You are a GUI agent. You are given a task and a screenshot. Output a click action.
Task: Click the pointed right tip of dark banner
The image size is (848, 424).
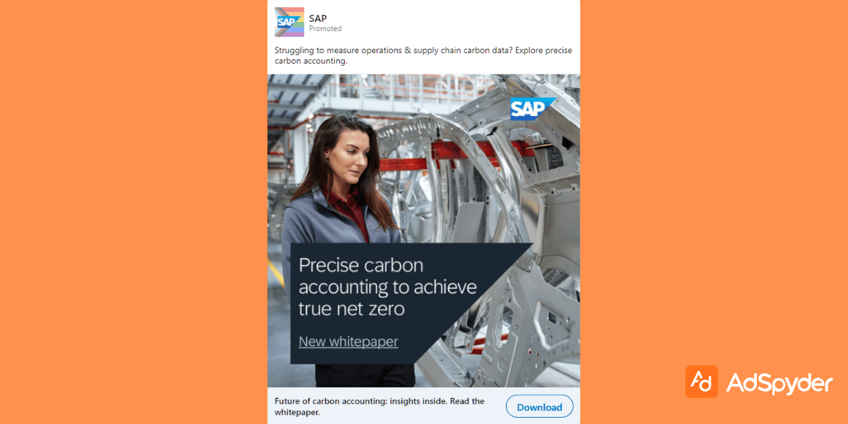tap(529, 247)
